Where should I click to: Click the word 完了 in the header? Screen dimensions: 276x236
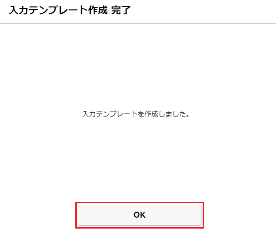coord(121,10)
